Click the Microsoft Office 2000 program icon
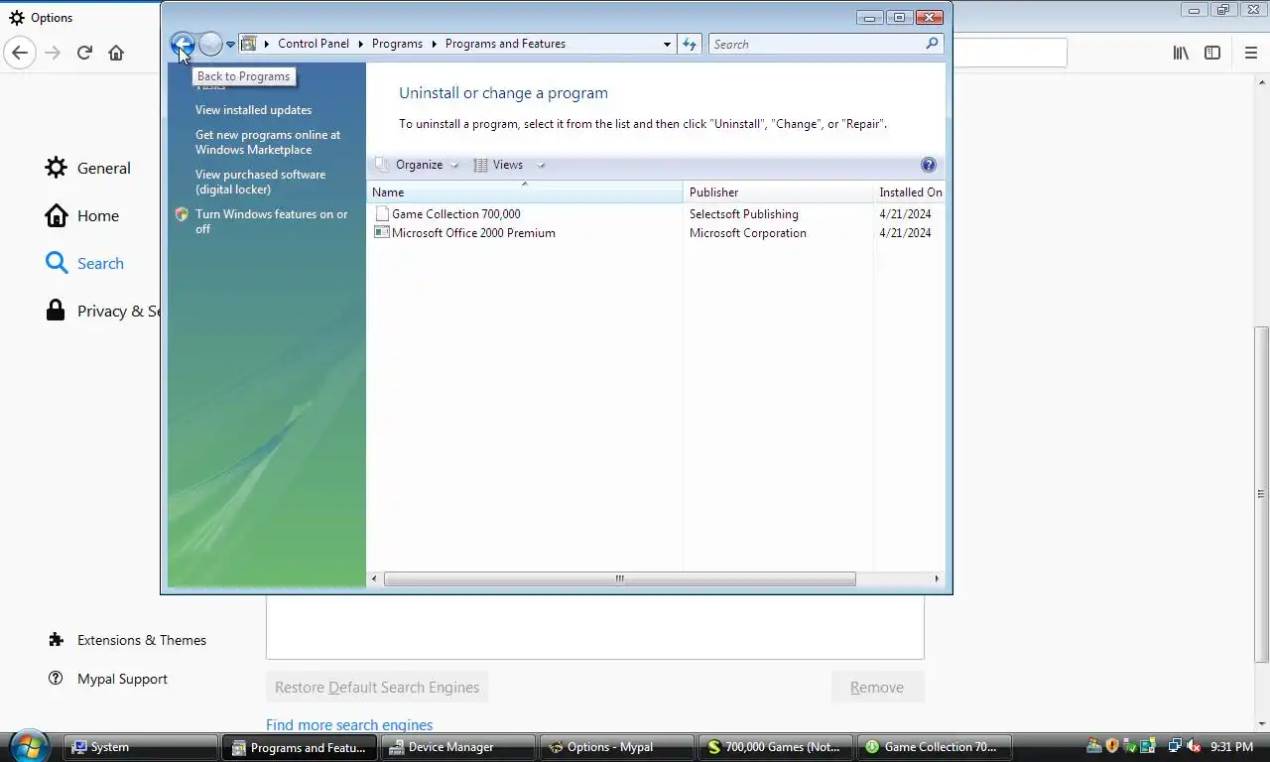The height and width of the screenshot is (762, 1270). click(x=382, y=232)
